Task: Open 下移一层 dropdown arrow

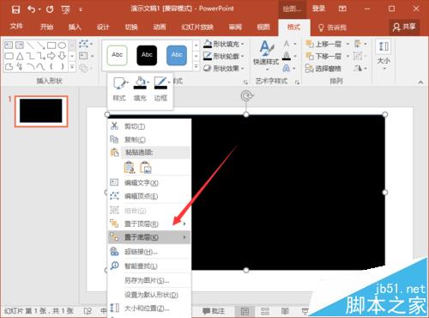Action: [x=347, y=56]
